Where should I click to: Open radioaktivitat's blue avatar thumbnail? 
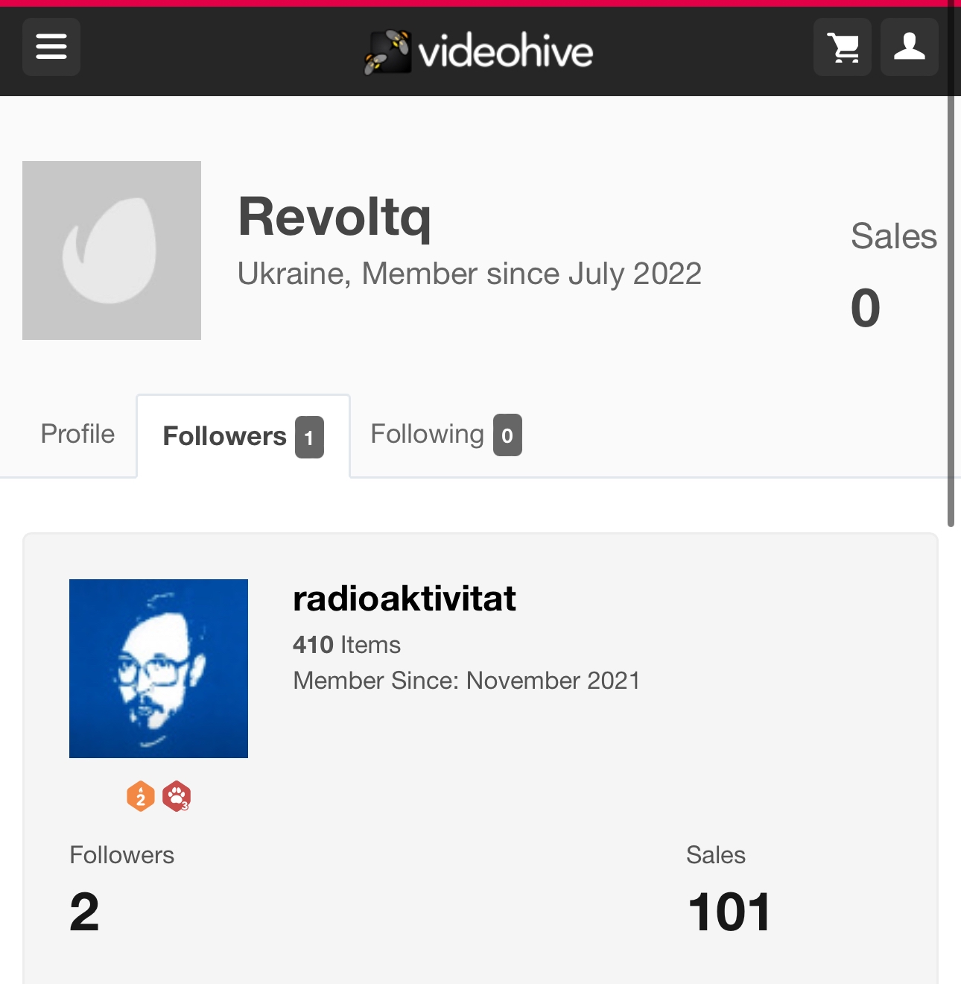pyautogui.click(x=159, y=669)
